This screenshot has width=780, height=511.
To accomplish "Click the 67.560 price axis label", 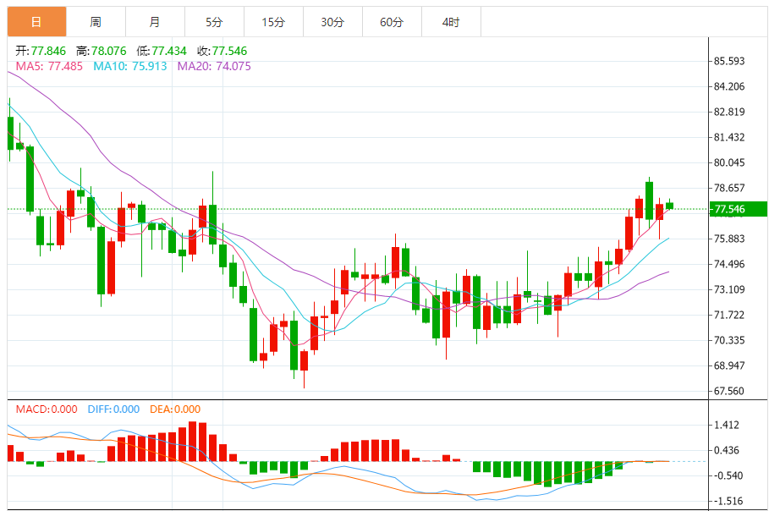I will (729, 391).
